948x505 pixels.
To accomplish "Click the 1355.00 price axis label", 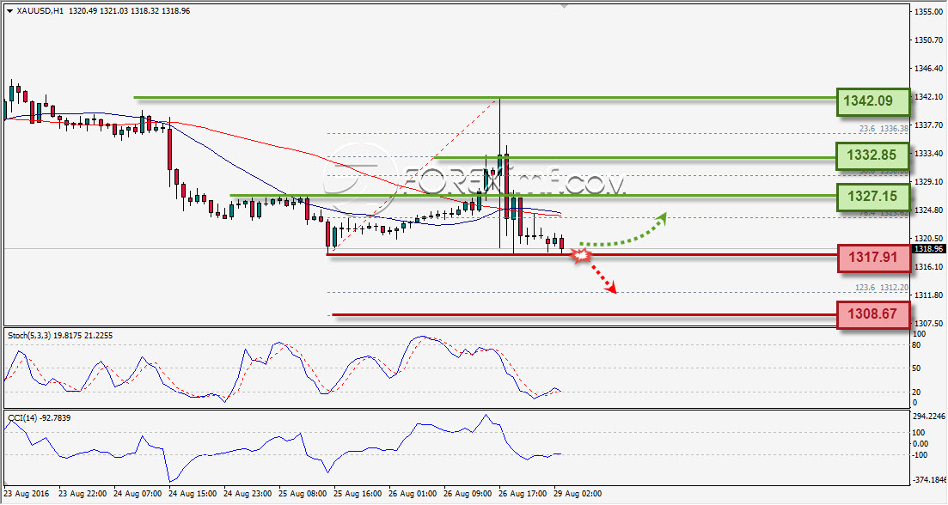I will pos(928,11).
